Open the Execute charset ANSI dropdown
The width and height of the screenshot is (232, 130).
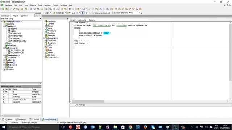click(x=140, y=13)
